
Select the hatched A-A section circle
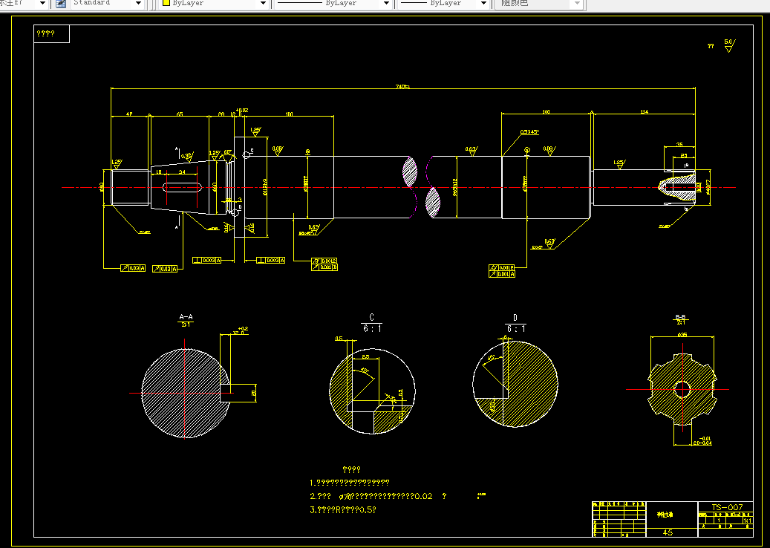click(186, 393)
